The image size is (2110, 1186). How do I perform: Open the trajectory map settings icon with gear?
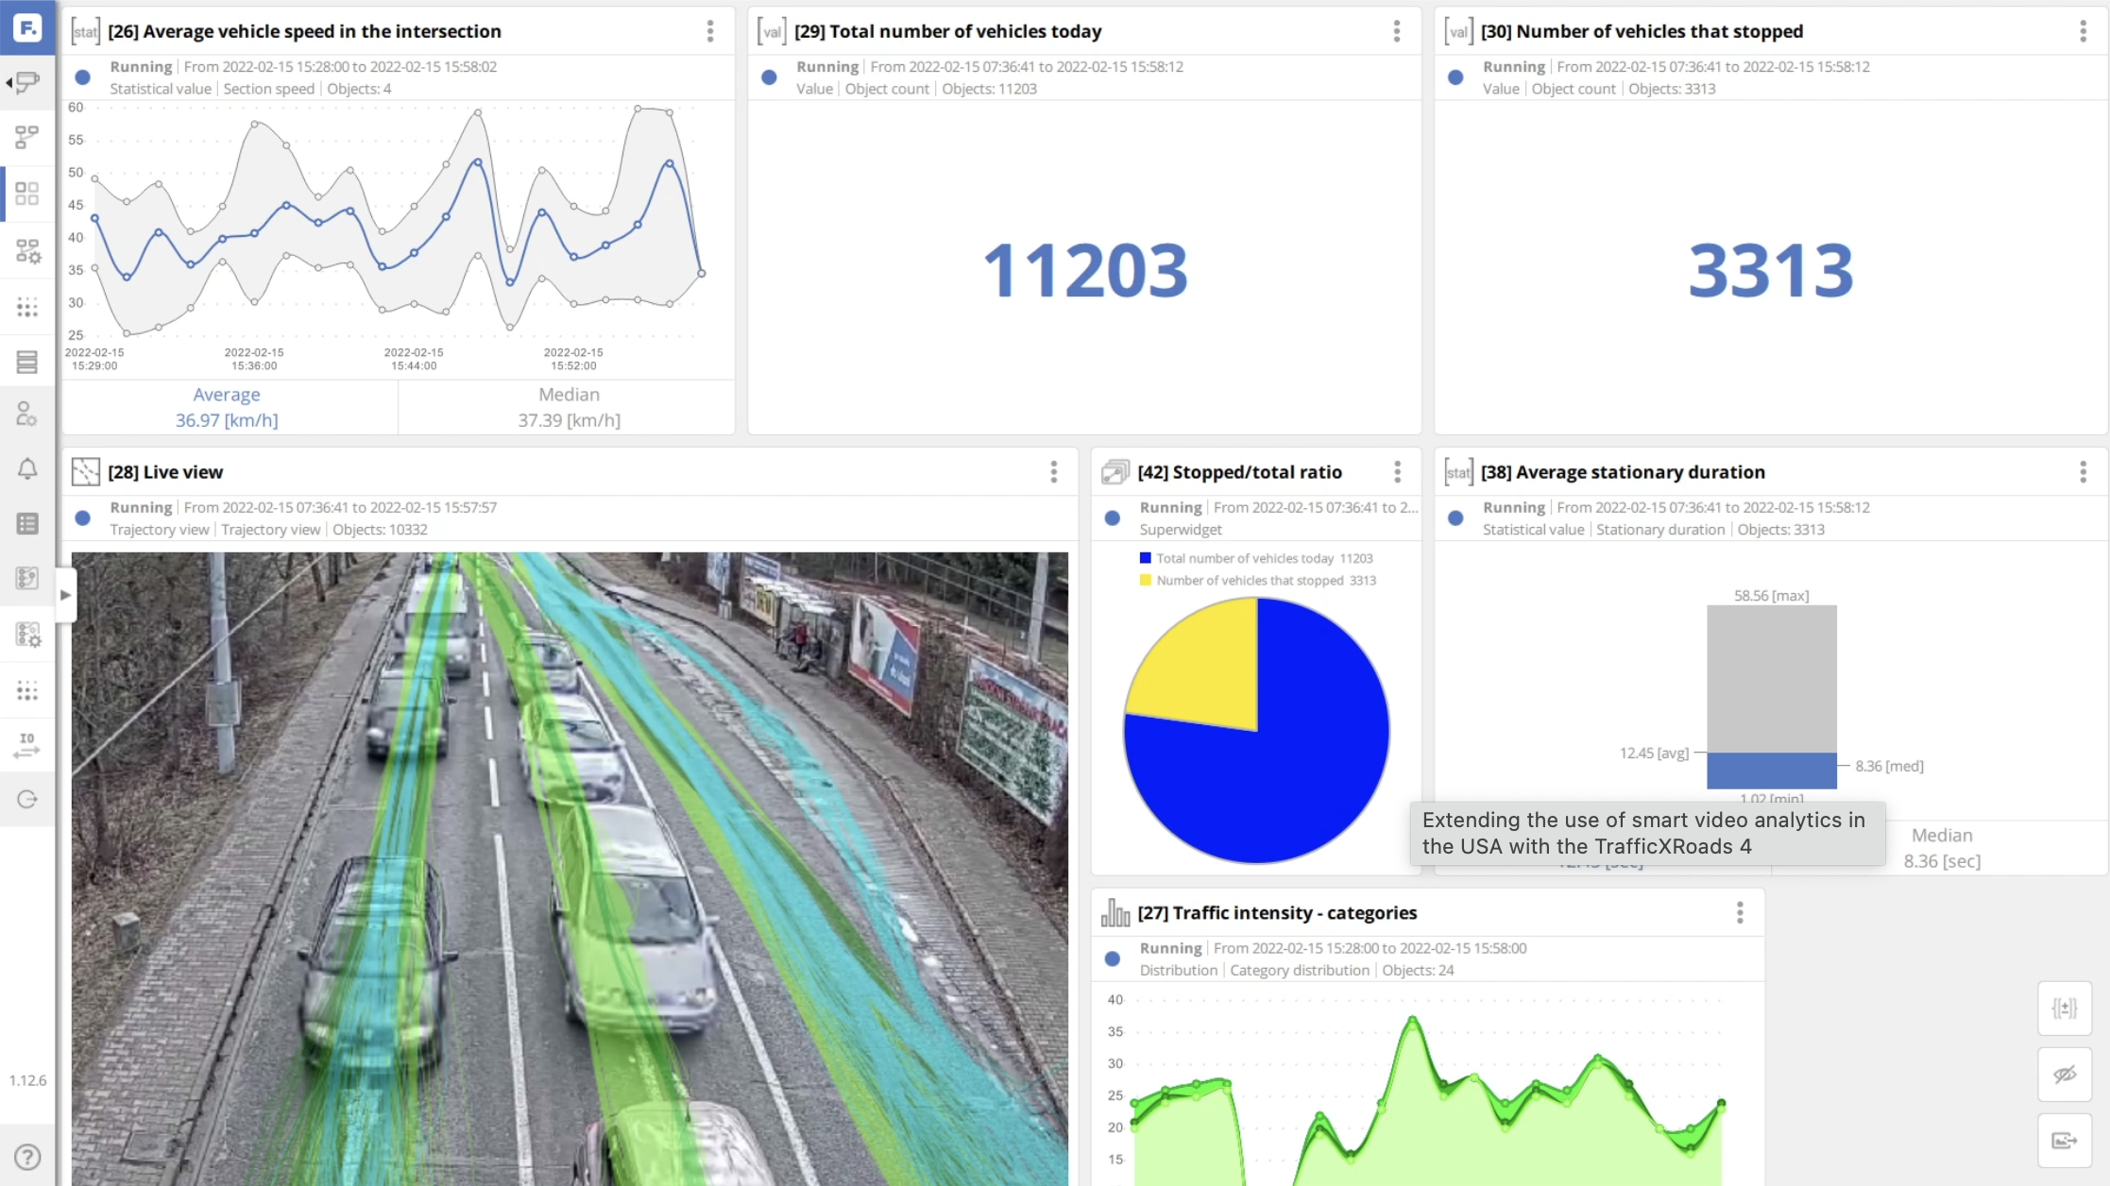click(x=27, y=634)
